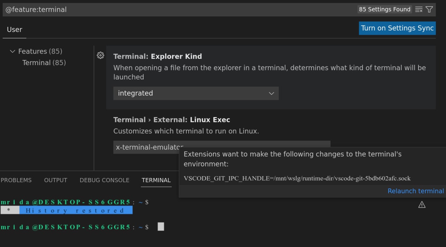Viewport: 446px width, 247px height.
Task: Open the DEBUG CONSOLE tab
Action: pyautogui.click(x=105, y=180)
